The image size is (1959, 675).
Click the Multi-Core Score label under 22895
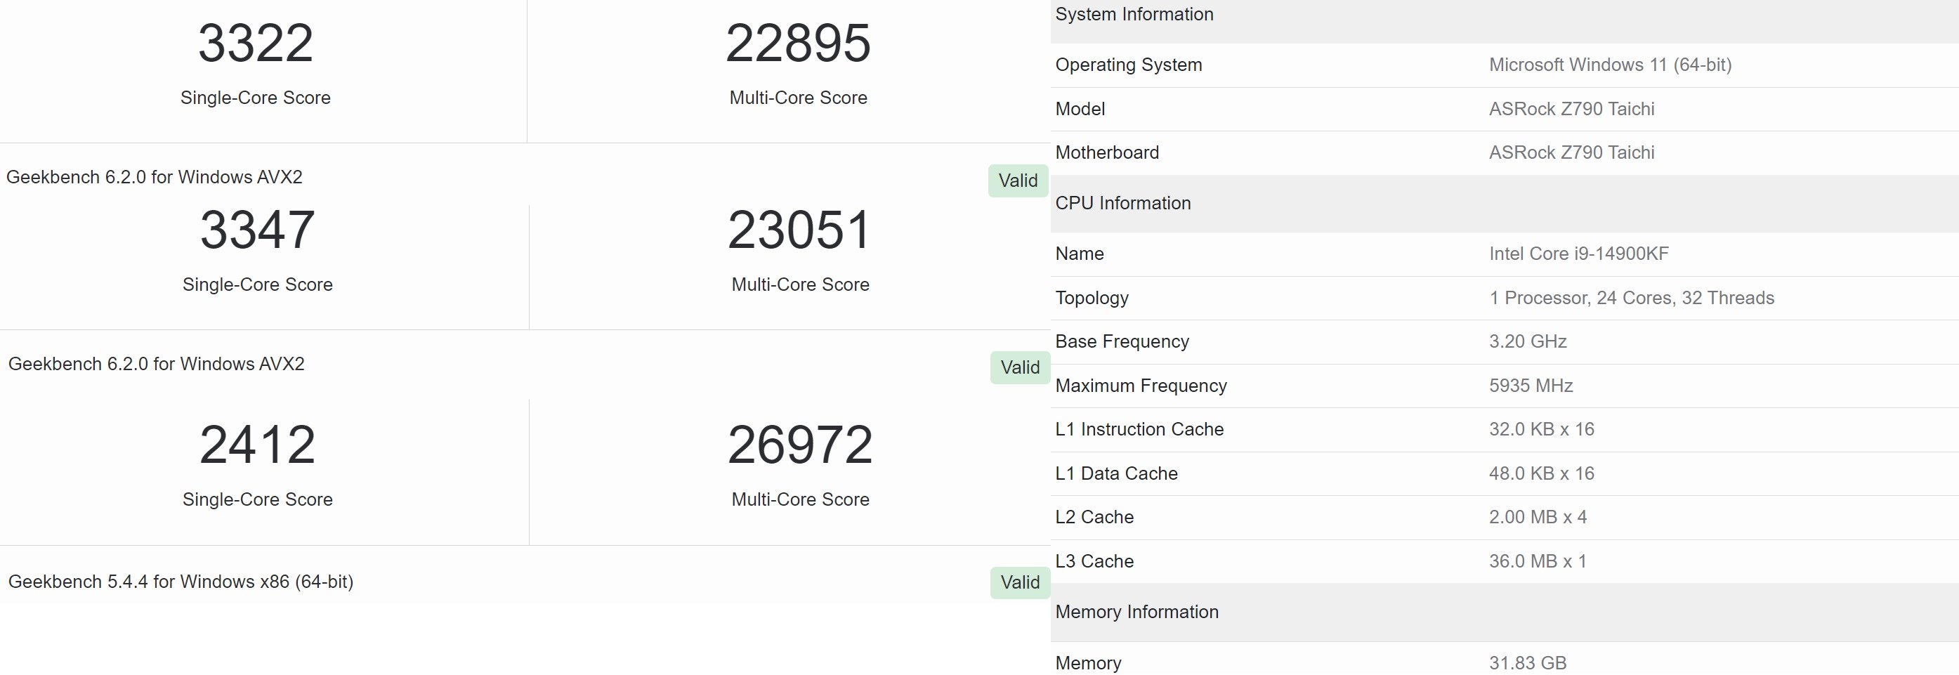tap(798, 98)
